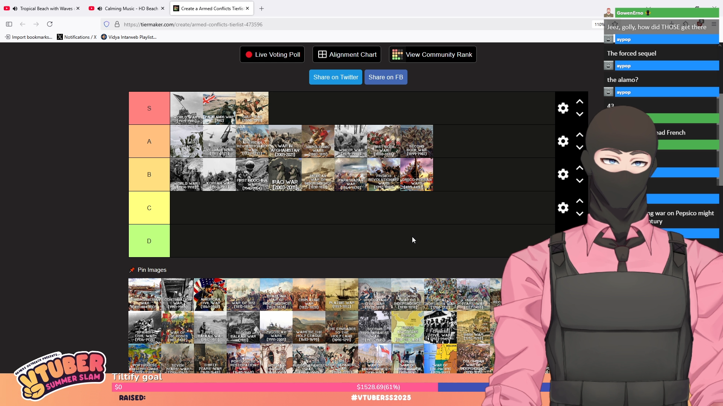This screenshot has height=406, width=723.
Task: Mute audio icon on Calming Music tab
Action: pos(100,8)
